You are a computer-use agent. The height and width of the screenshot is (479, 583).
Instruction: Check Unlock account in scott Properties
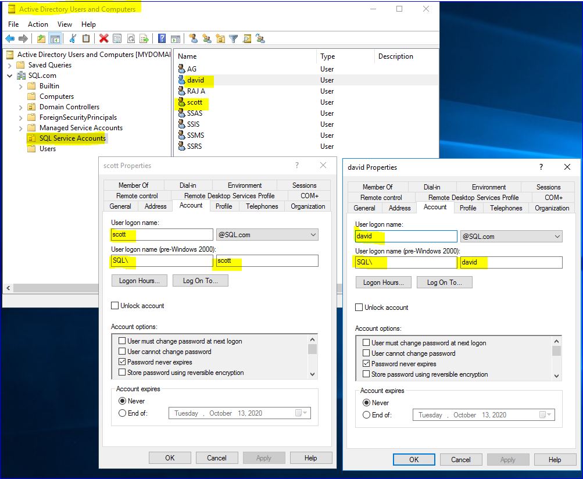click(115, 306)
